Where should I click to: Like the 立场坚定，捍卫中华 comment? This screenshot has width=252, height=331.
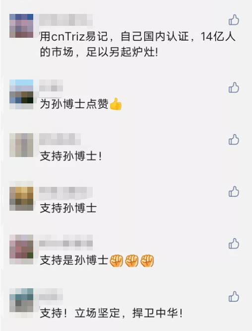(234, 296)
